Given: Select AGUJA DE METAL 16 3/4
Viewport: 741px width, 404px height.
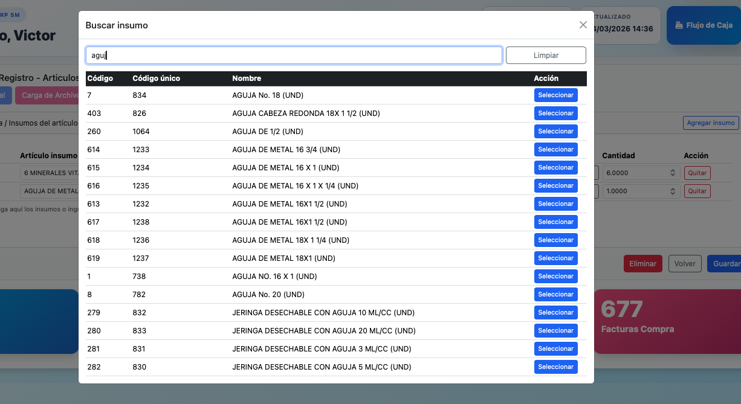Looking at the screenshot, I should pyautogui.click(x=555, y=150).
